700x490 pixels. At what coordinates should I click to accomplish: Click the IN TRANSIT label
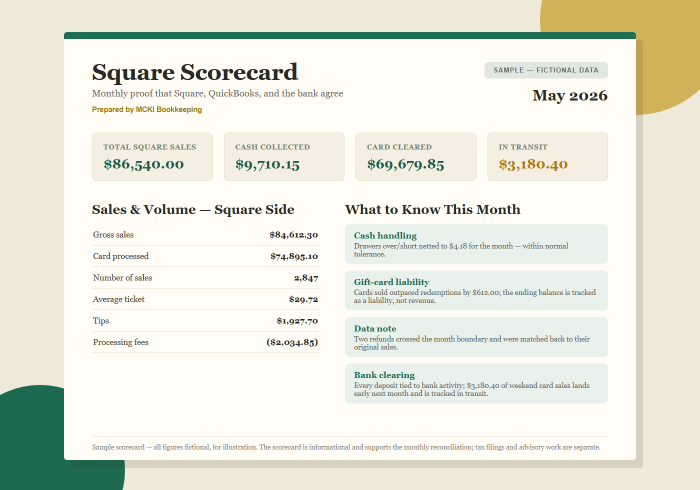pos(523,147)
